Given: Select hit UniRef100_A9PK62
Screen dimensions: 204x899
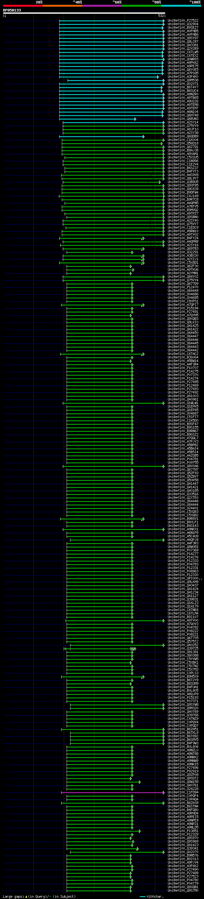Looking at the screenshot, I should (x=183, y=63).
